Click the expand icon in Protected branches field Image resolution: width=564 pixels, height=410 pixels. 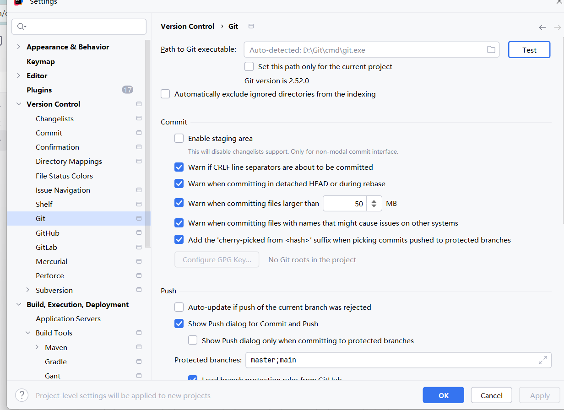(543, 360)
